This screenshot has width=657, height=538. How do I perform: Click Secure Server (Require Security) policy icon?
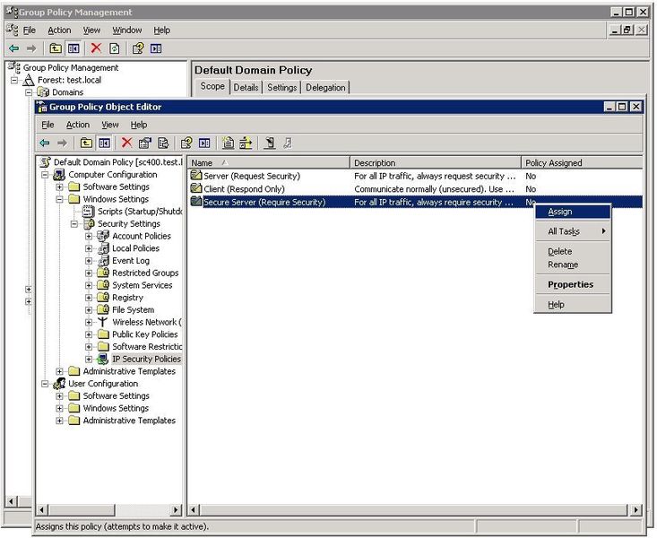(x=195, y=201)
